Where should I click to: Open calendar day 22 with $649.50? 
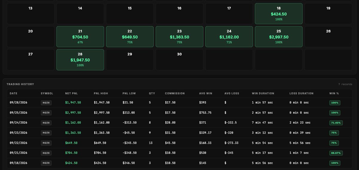coord(130,36)
